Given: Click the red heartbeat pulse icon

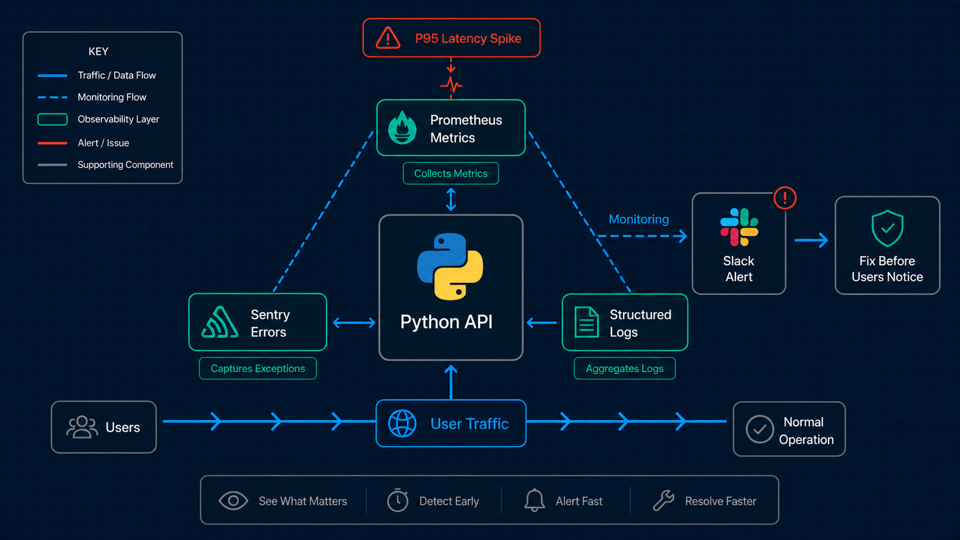Looking at the screenshot, I should pyautogui.click(x=451, y=85).
